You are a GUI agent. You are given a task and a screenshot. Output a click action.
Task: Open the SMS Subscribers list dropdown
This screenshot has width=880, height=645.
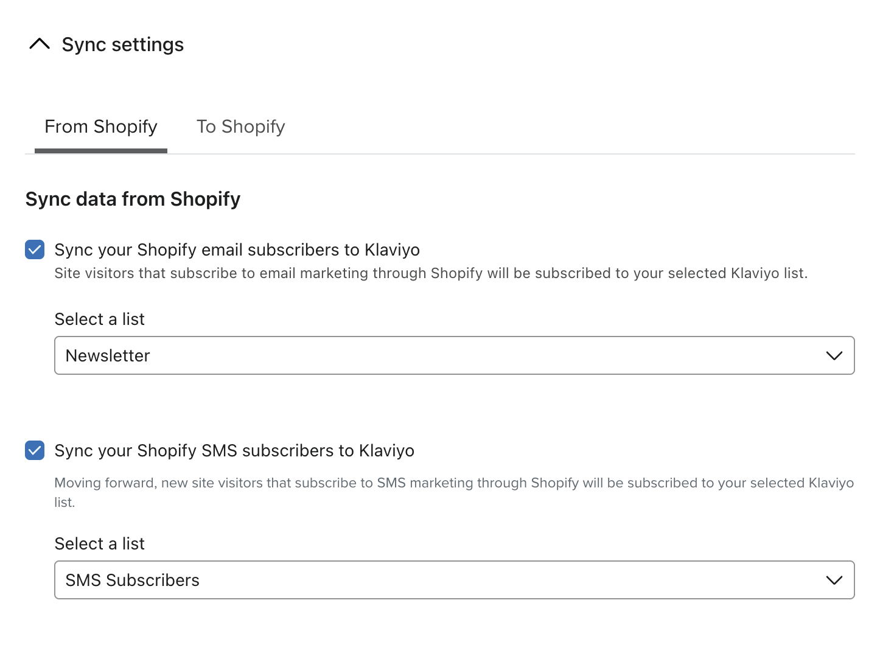pyautogui.click(x=455, y=580)
